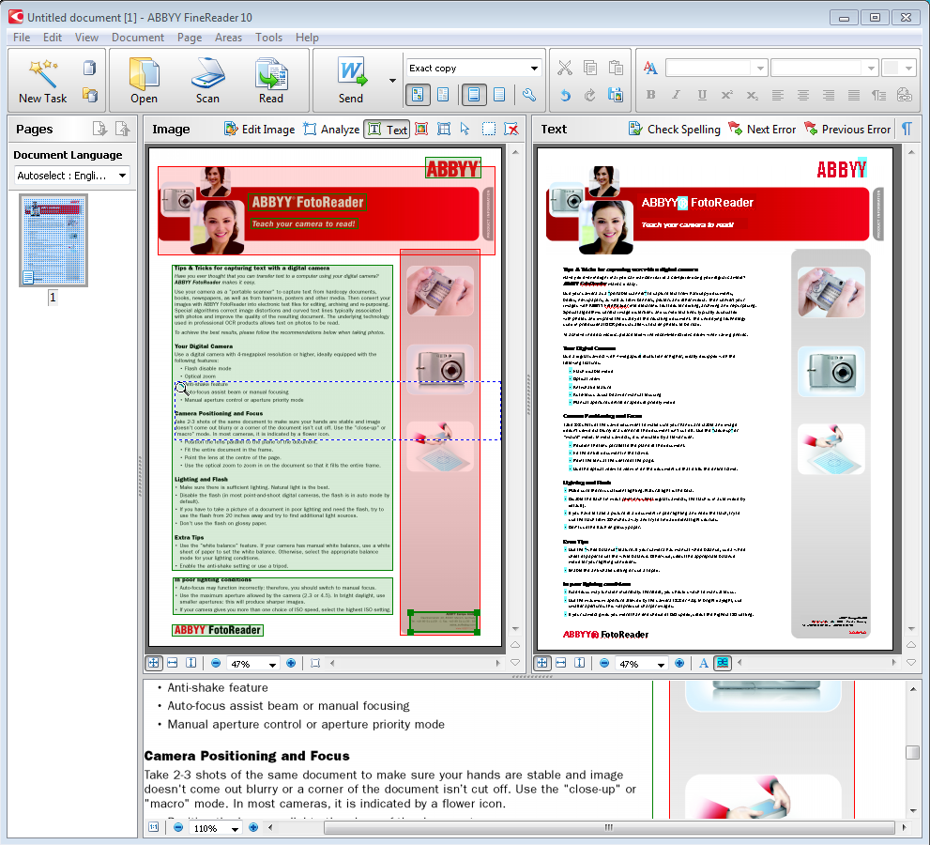Open the Areas menu
The width and height of the screenshot is (930, 845).
(x=228, y=38)
